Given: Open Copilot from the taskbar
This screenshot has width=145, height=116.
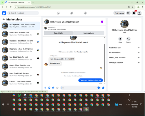Looking at the screenshot, I should coord(14,95).
